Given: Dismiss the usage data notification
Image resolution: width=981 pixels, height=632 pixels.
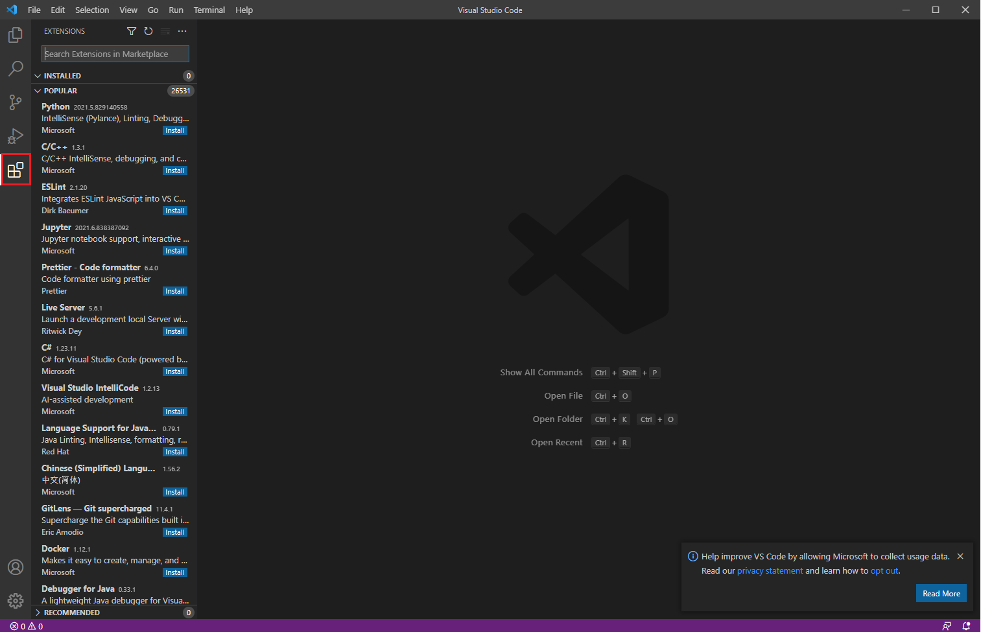Looking at the screenshot, I should [960, 556].
